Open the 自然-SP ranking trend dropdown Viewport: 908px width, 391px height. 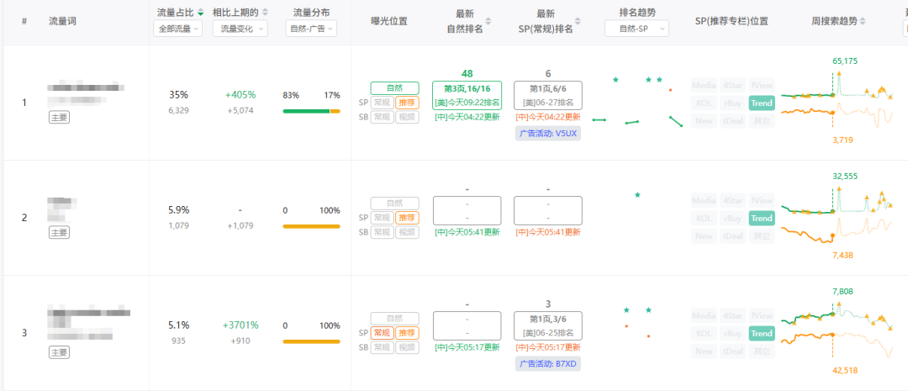point(636,29)
